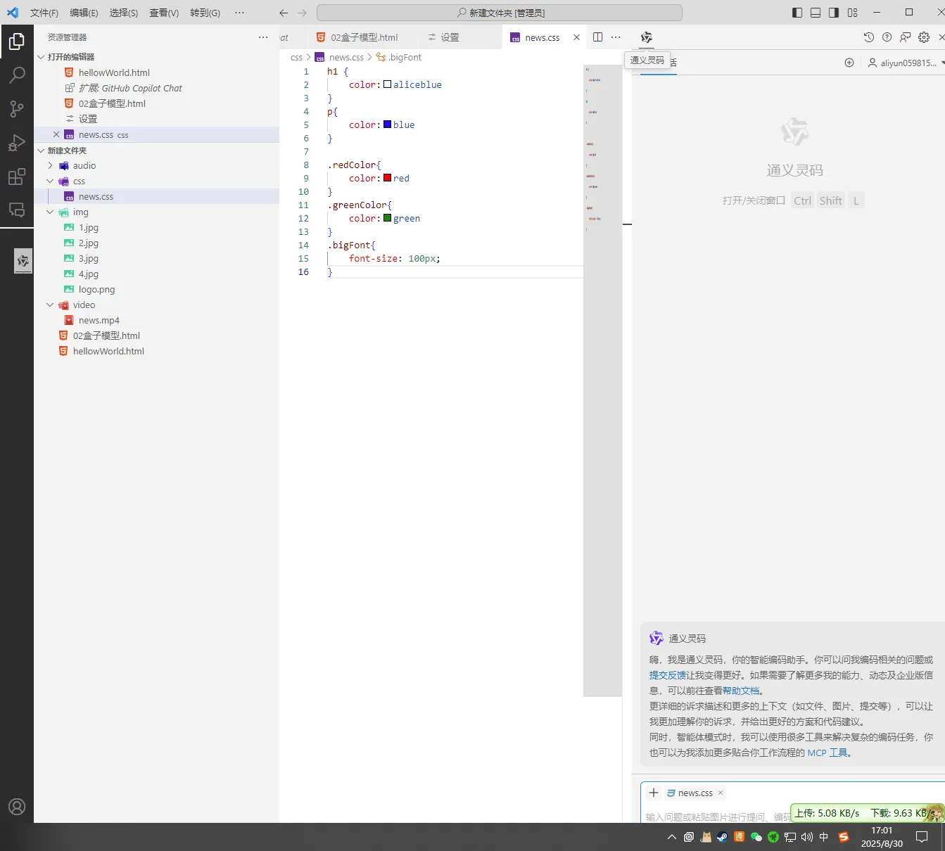The height and width of the screenshot is (851, 945).
Task: Open Tongyi Lingma in the activity bar
Action: (23, 261)
